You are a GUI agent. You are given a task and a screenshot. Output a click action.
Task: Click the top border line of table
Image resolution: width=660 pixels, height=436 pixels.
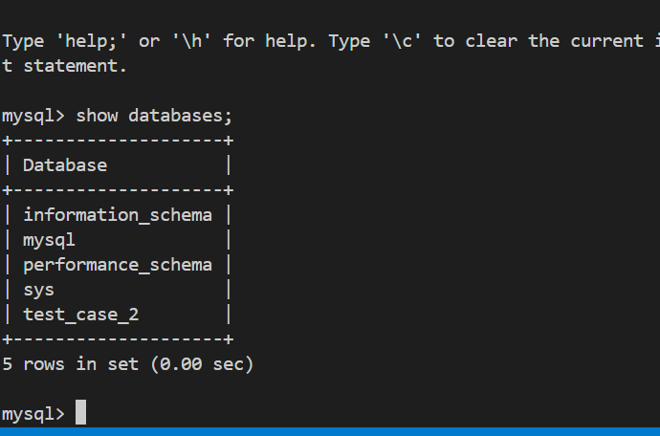coord(118,141)
